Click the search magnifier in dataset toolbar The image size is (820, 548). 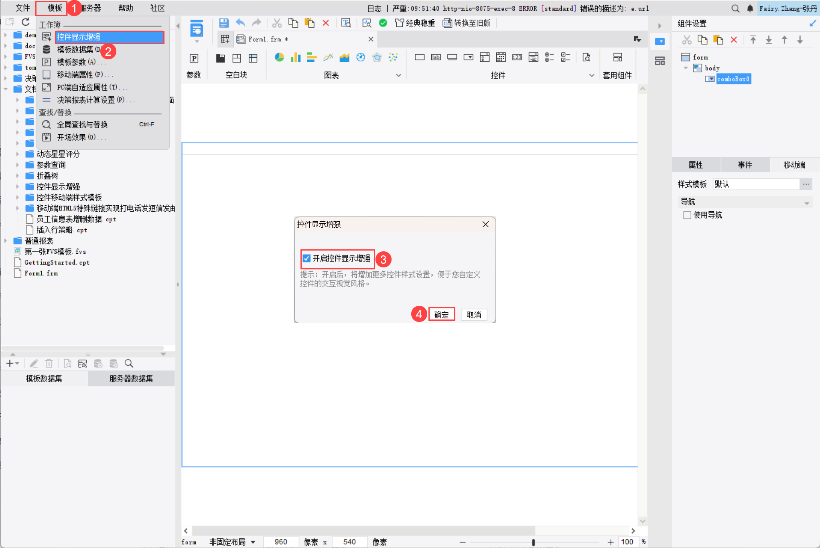[x=129, y=364]
